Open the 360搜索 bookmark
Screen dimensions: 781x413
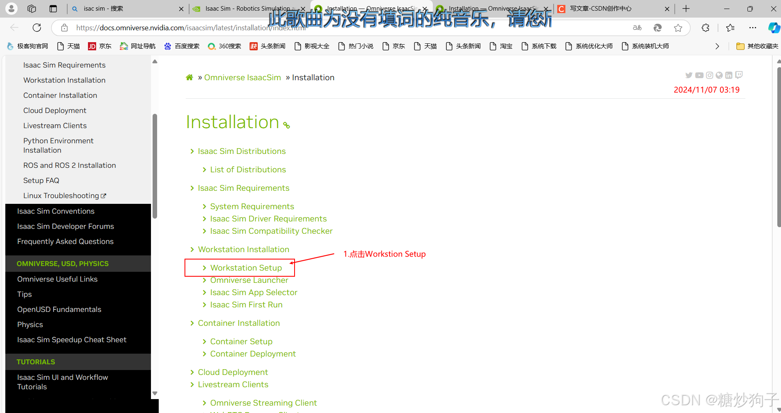tap(225, 46)
